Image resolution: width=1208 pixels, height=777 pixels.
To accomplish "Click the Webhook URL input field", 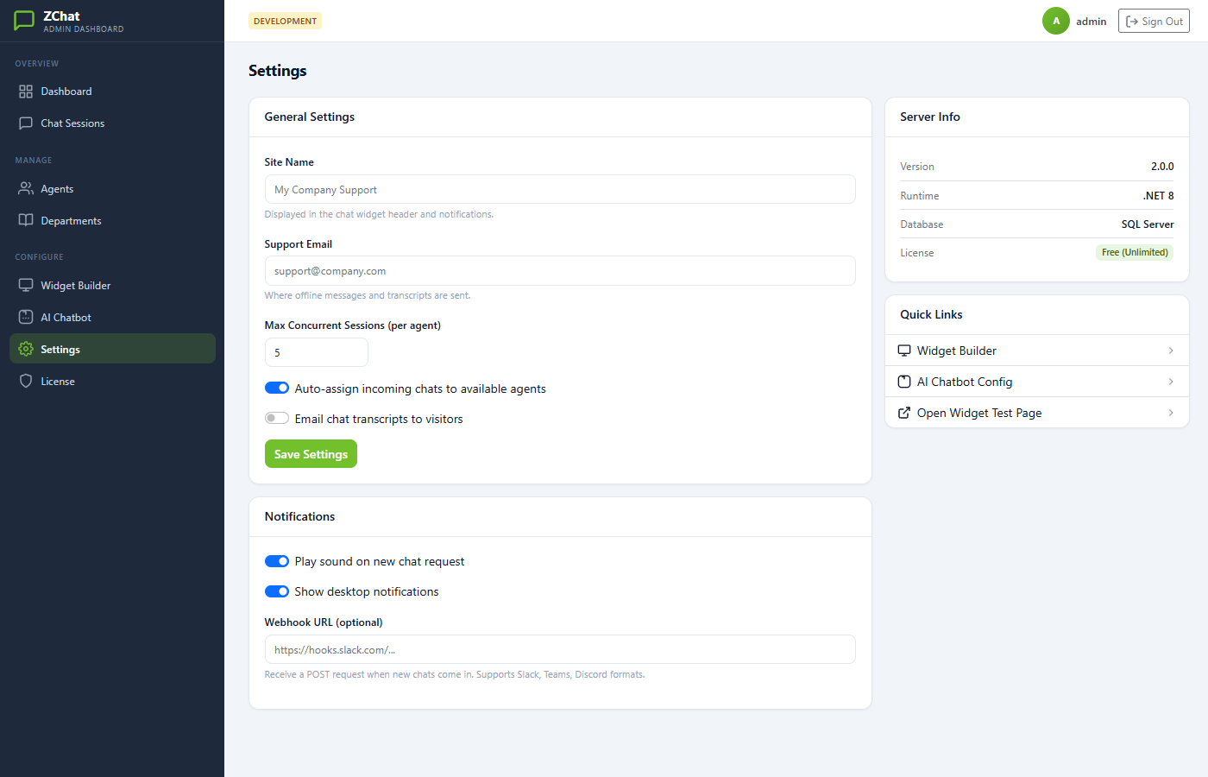I will click(559, 648).
